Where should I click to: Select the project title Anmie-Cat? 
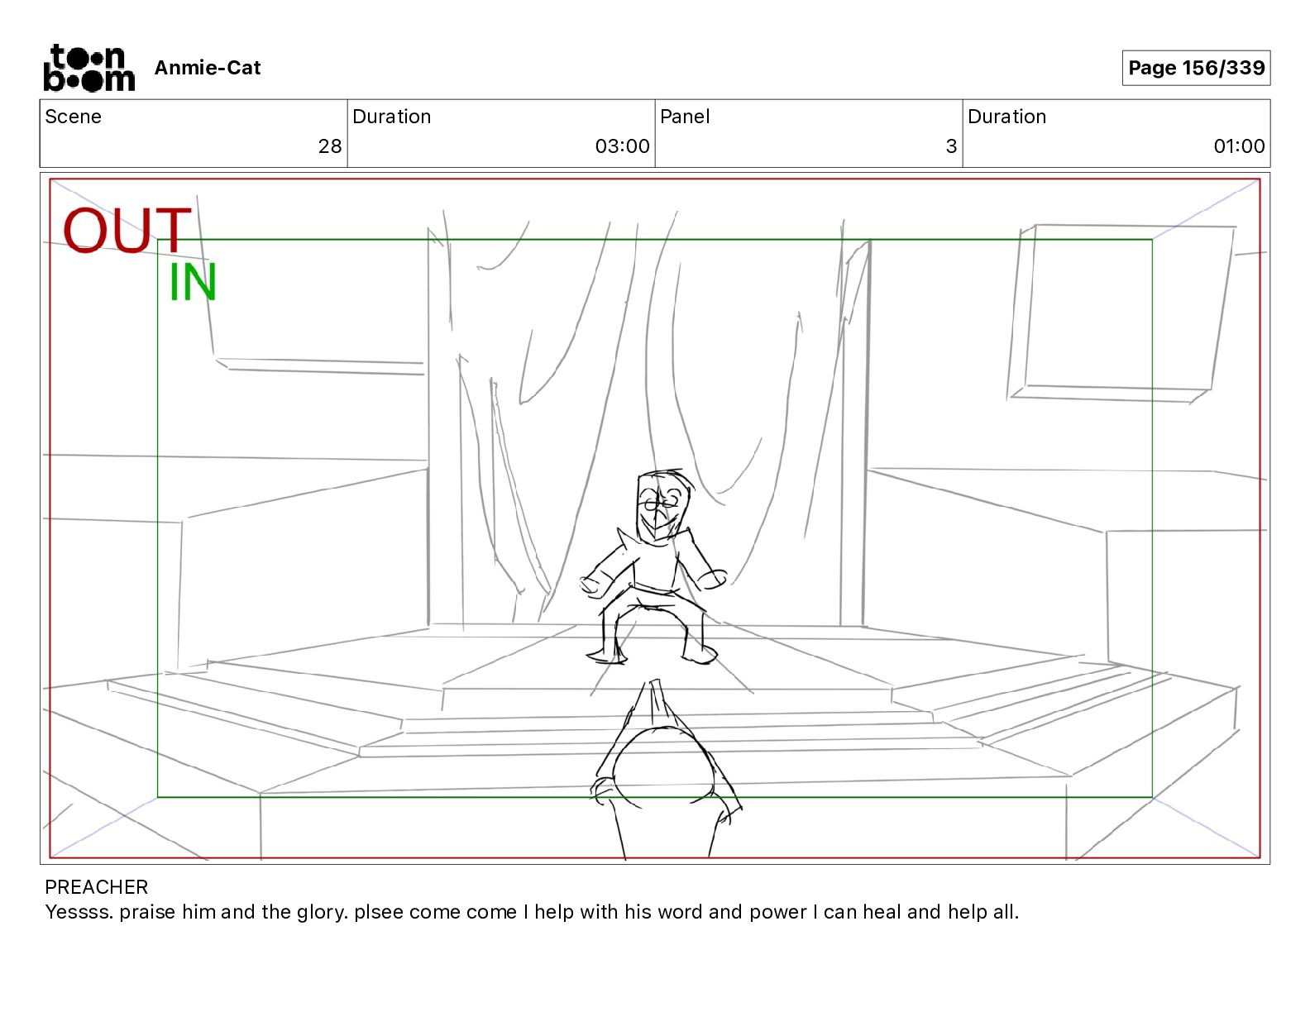pos(208,68)
